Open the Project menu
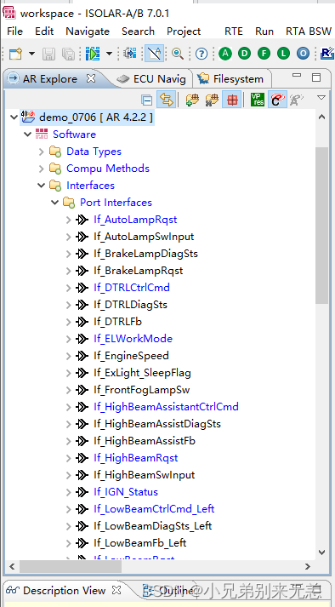 click(184, 31)
